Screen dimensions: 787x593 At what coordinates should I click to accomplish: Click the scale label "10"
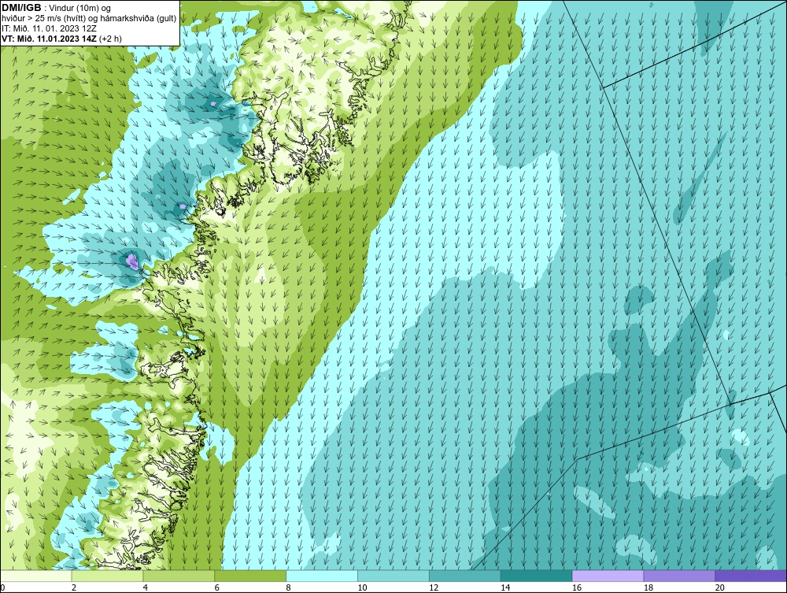(x=362, y=587)
